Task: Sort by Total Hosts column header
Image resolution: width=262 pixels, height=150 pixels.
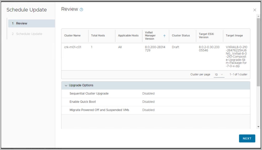Action: tap(98, 36)
